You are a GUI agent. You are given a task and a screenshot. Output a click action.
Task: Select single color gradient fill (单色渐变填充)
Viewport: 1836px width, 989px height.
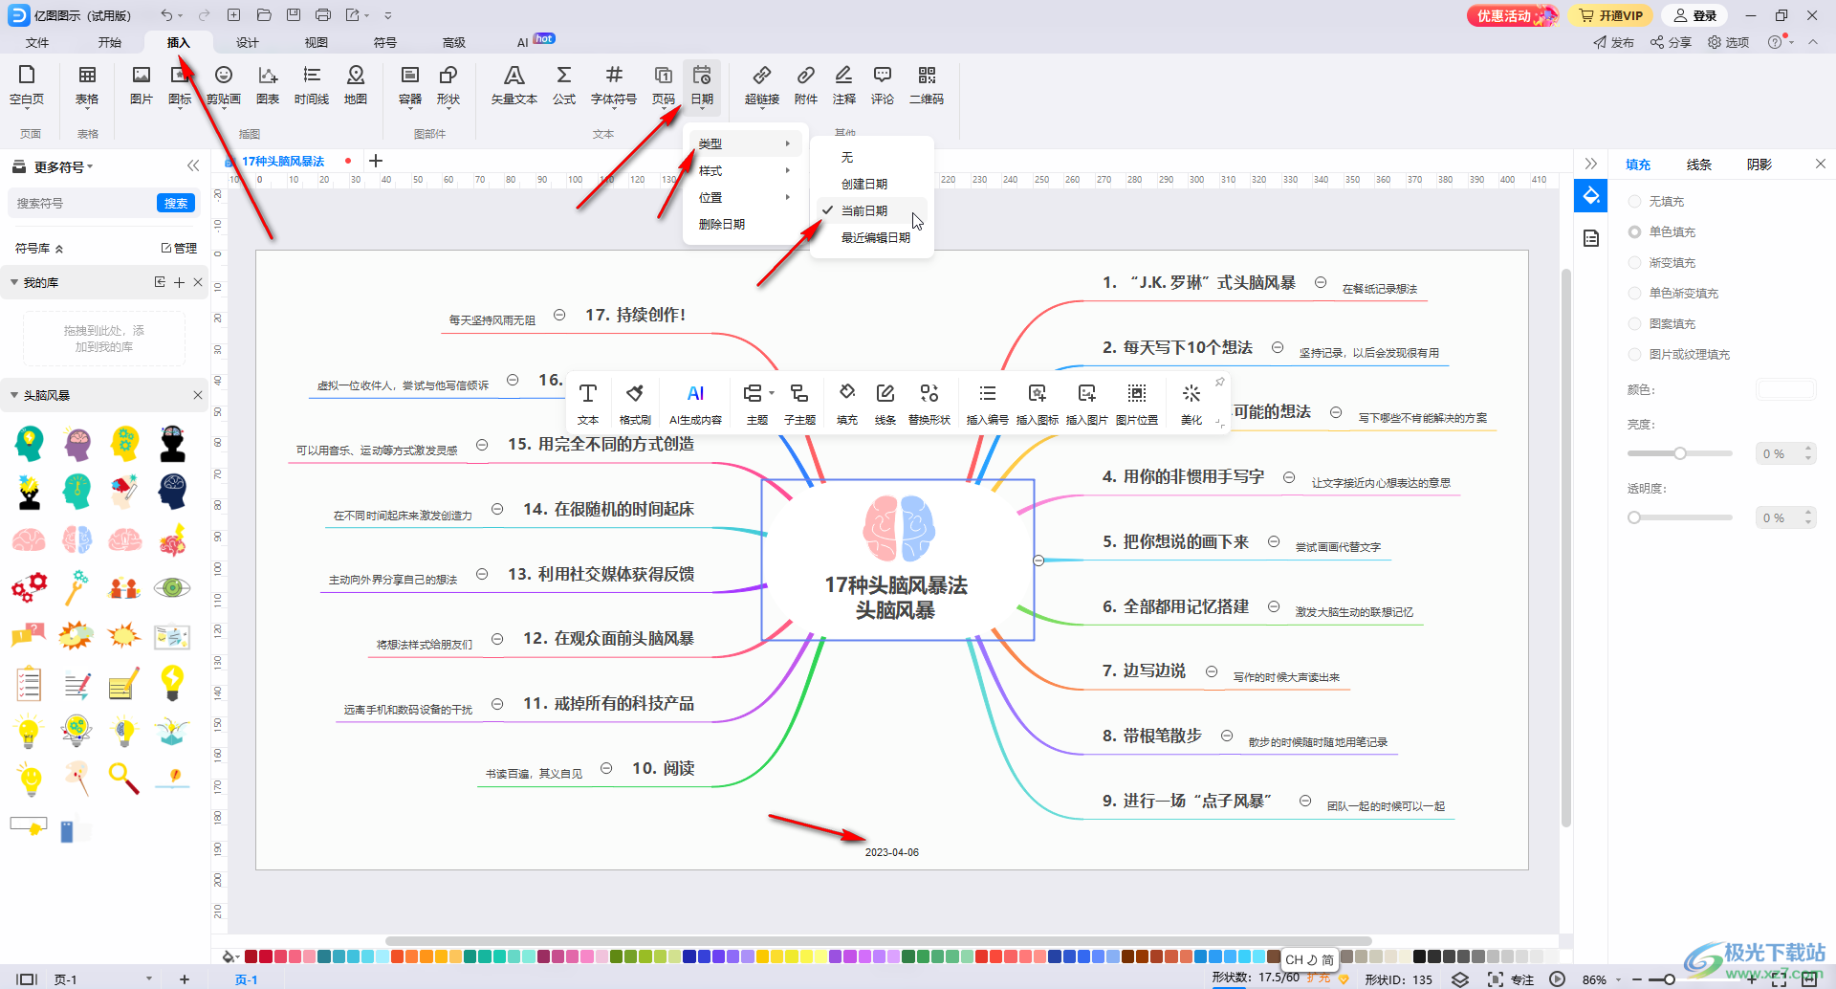click(1673, 293)
